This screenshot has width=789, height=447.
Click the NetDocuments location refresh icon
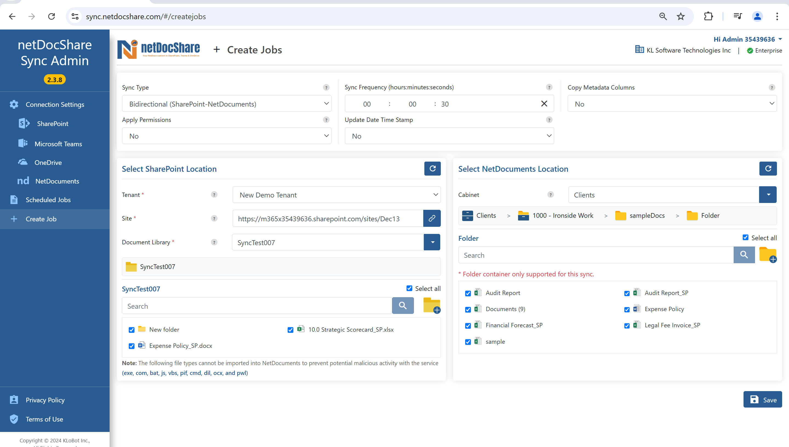pos(768,168)
